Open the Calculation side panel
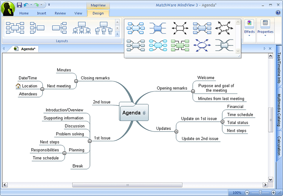Screen dimensions: 283x196 click(x=279, y=146)
